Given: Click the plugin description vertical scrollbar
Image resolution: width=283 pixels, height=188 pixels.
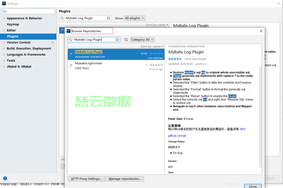Looking at the screenshot, I should click(x=260, y=117).
